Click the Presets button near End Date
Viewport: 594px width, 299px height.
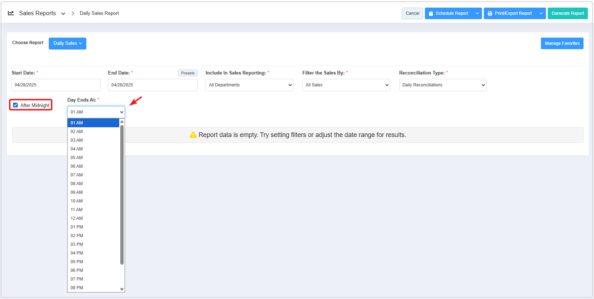188,73
